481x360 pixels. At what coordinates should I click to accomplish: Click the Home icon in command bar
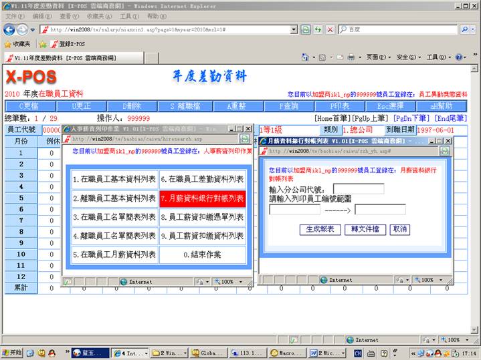click(x=305, y=57)
